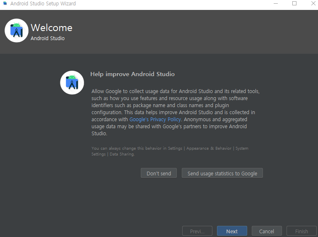Click the Android Studio icon beside Help improve heading
Screen dimensions: 318x237
pyautogui.click(x=72, y=83)
